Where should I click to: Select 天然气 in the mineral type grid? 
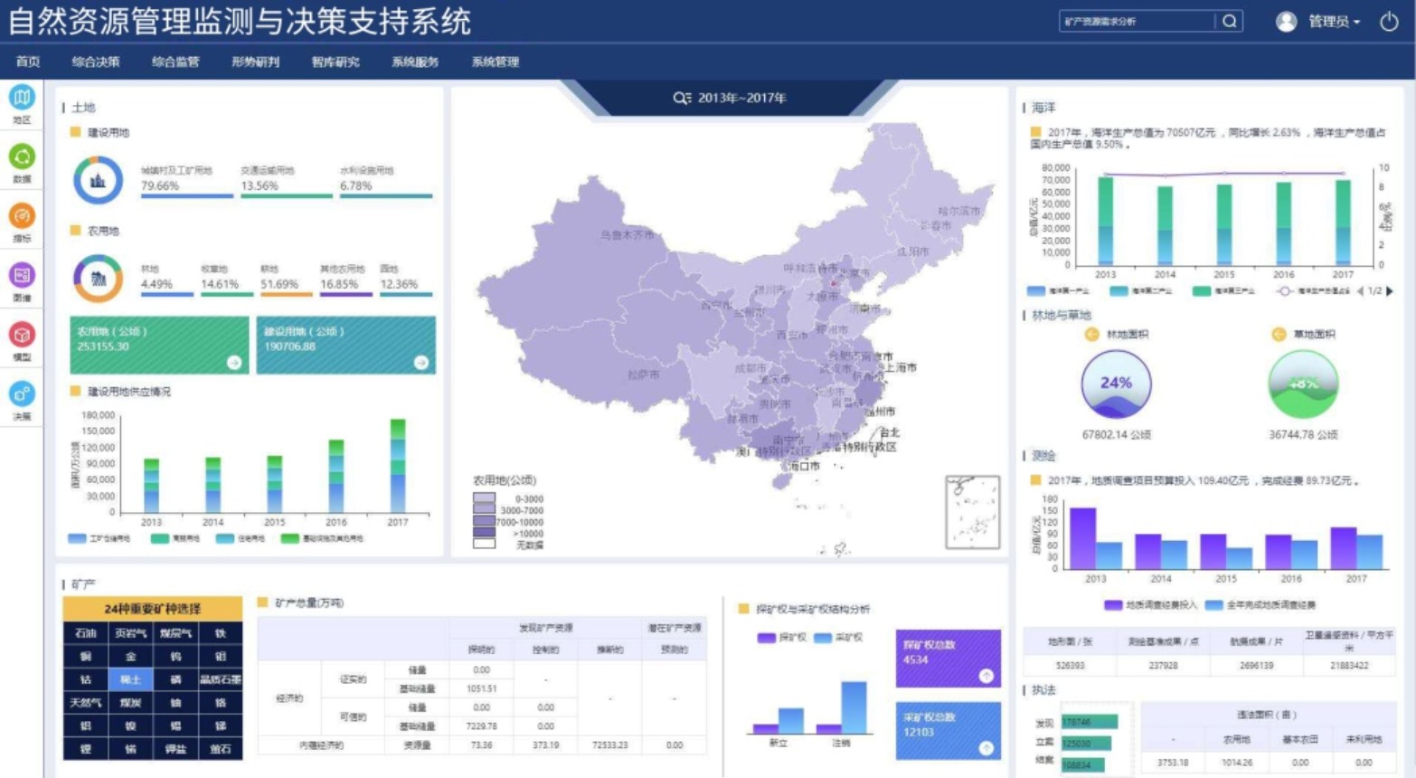86,702
